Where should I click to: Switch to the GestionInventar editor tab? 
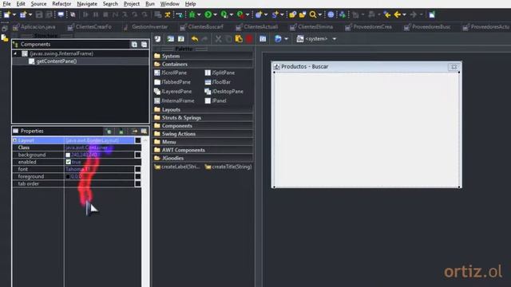tap(146, 27)
